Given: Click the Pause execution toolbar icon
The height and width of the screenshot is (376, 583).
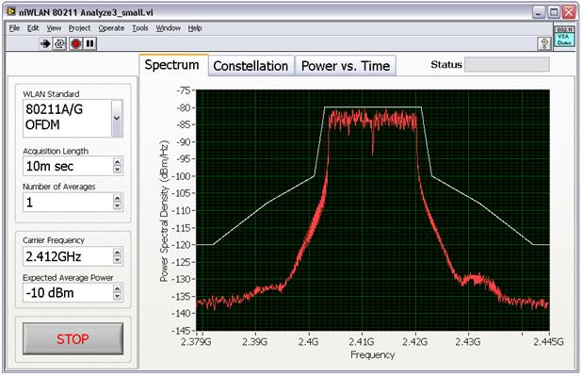Looking at the screenshot, I should click(90, 44).
